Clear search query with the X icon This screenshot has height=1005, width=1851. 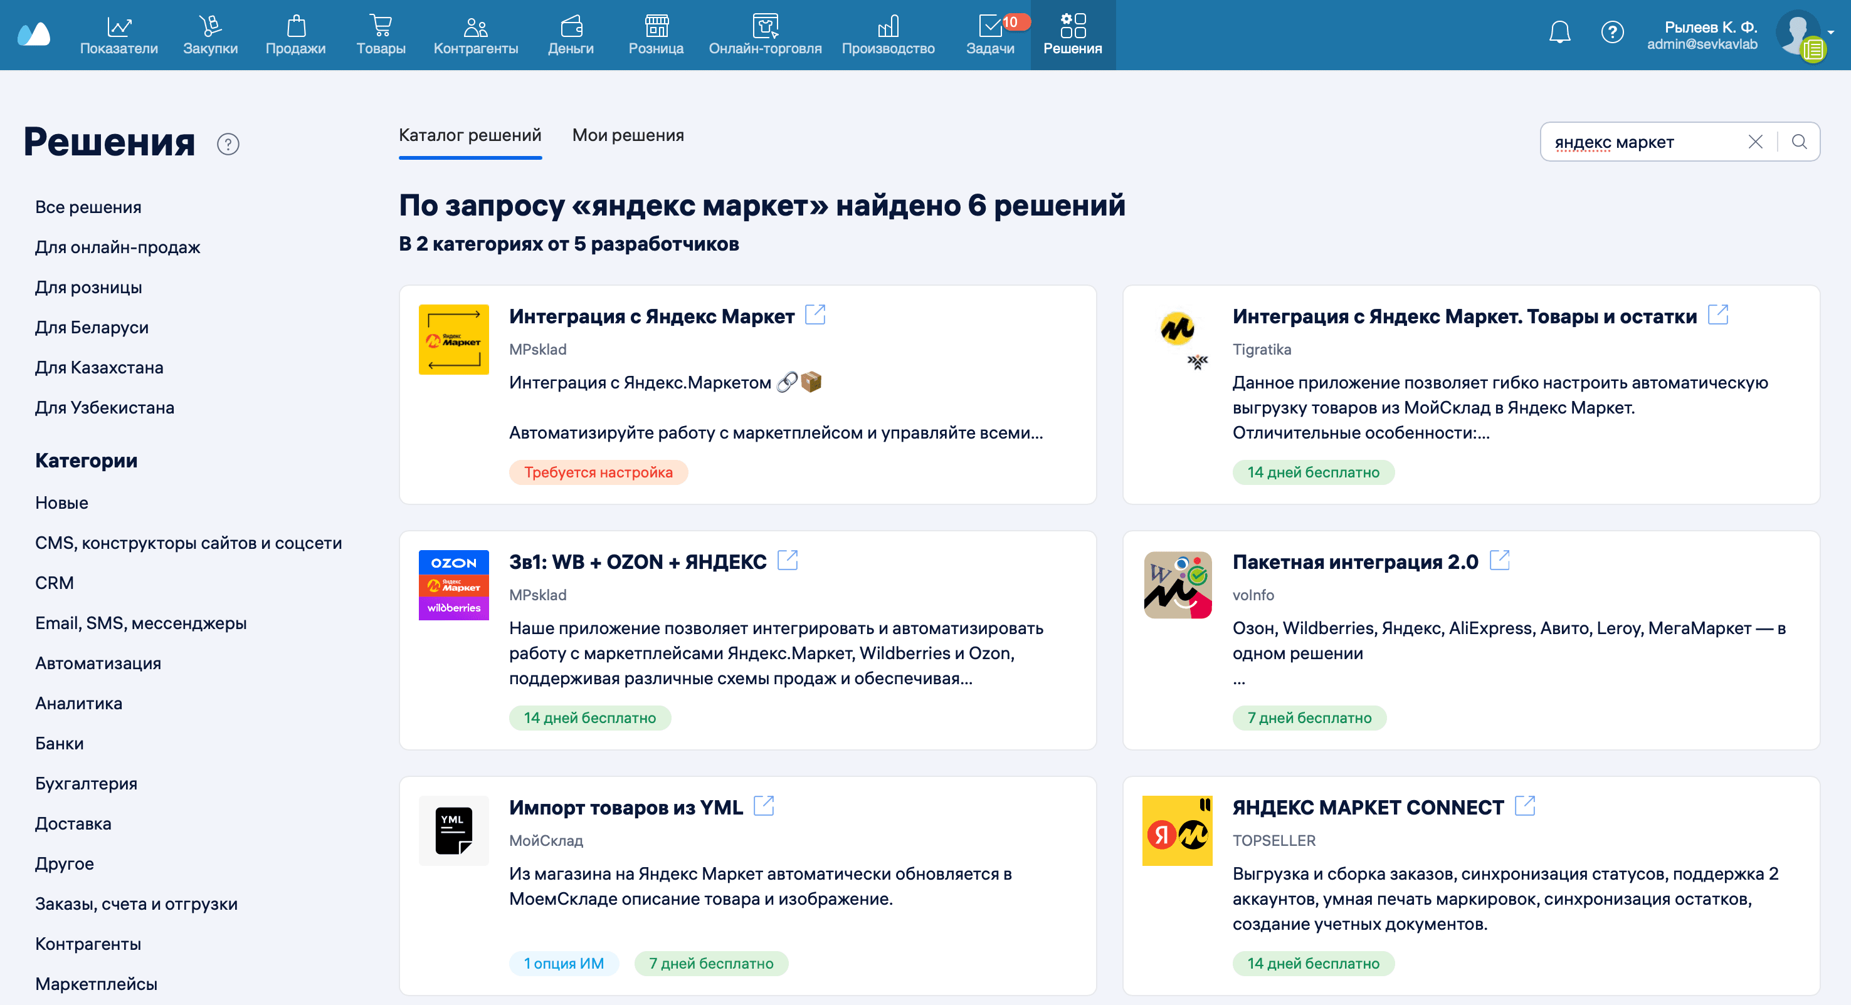pyautogui.click(x=1754, y=142)
